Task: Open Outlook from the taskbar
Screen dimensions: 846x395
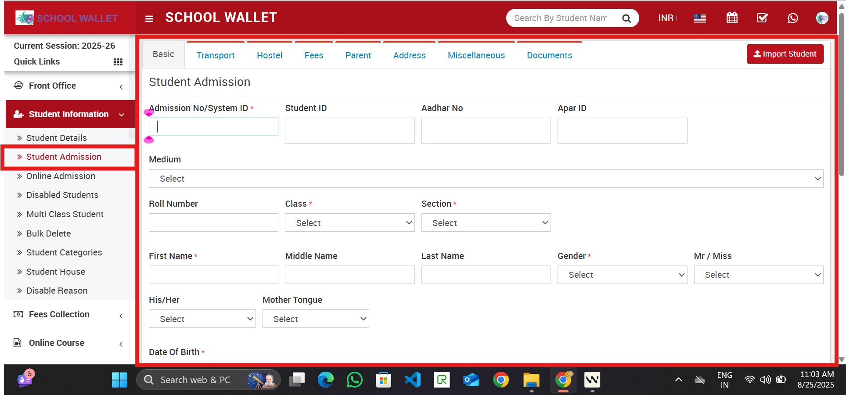Action: pyautogui.click(x=471, y=380)
